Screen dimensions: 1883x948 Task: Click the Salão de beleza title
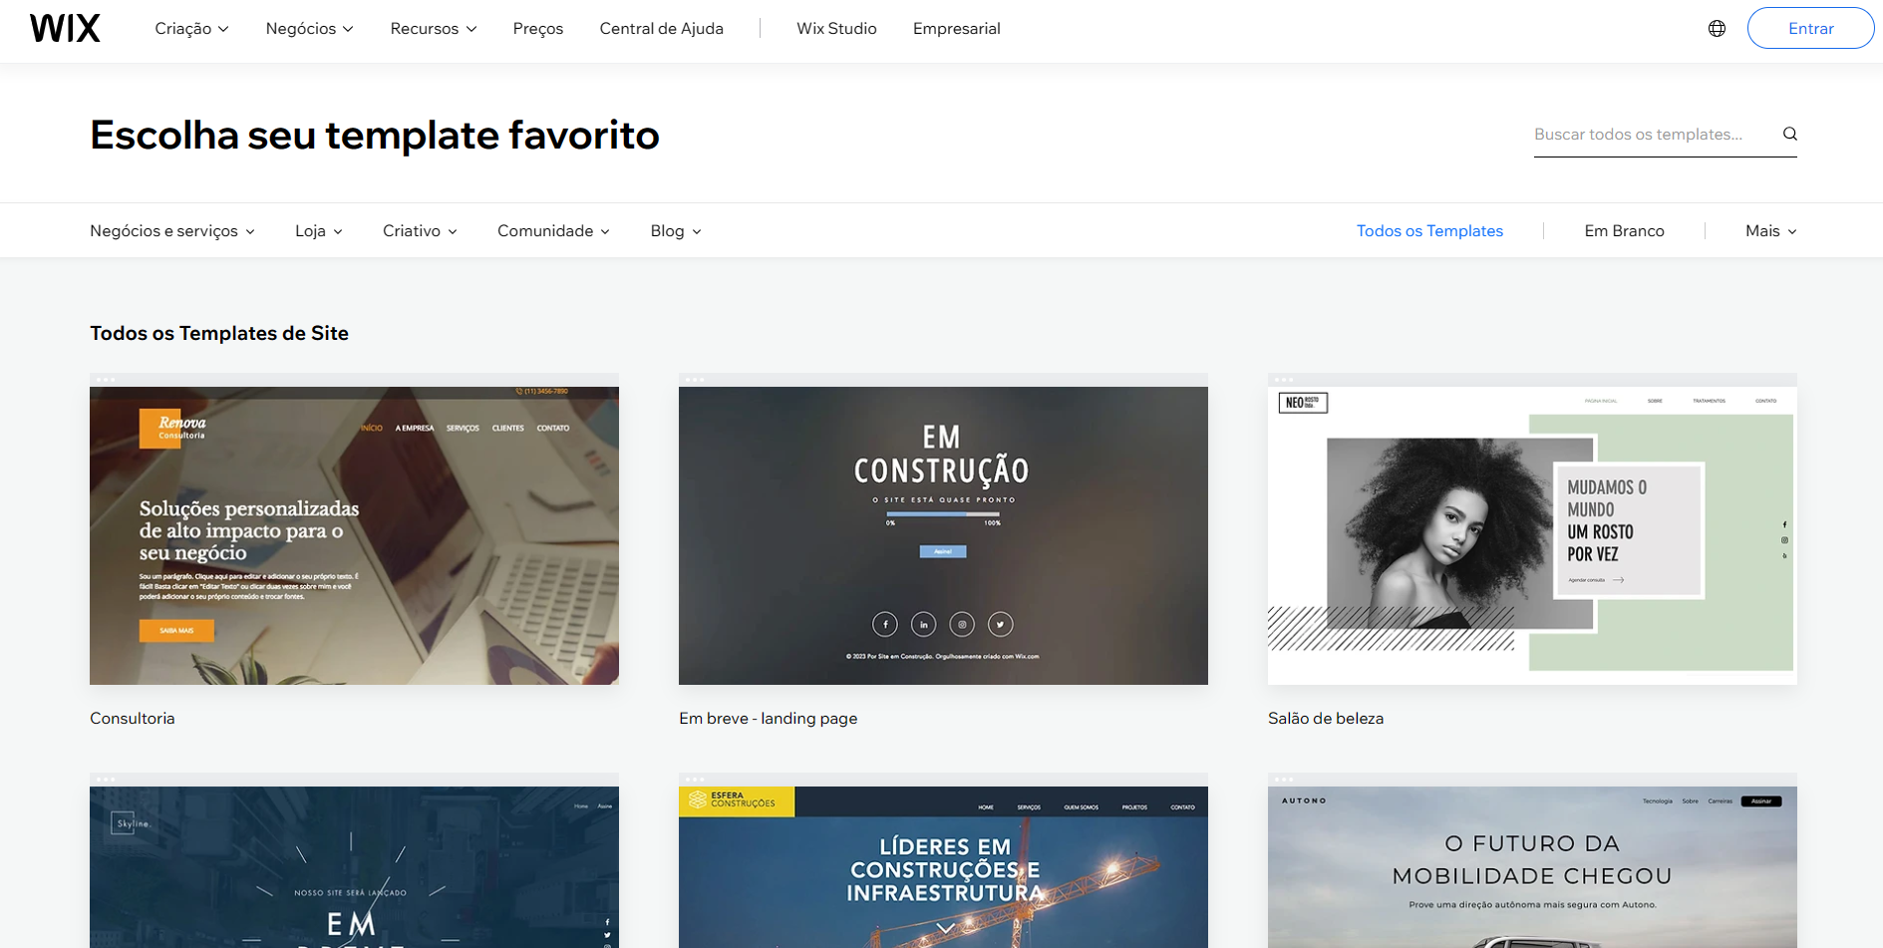click(x=1326, y=718)
